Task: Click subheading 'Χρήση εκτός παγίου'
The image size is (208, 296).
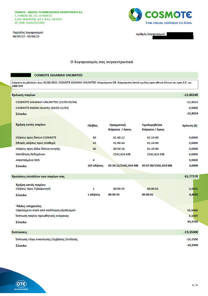Action: point(31,185)
